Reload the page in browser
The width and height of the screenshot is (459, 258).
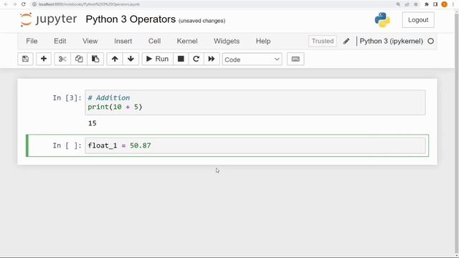[x=24, y=4]
